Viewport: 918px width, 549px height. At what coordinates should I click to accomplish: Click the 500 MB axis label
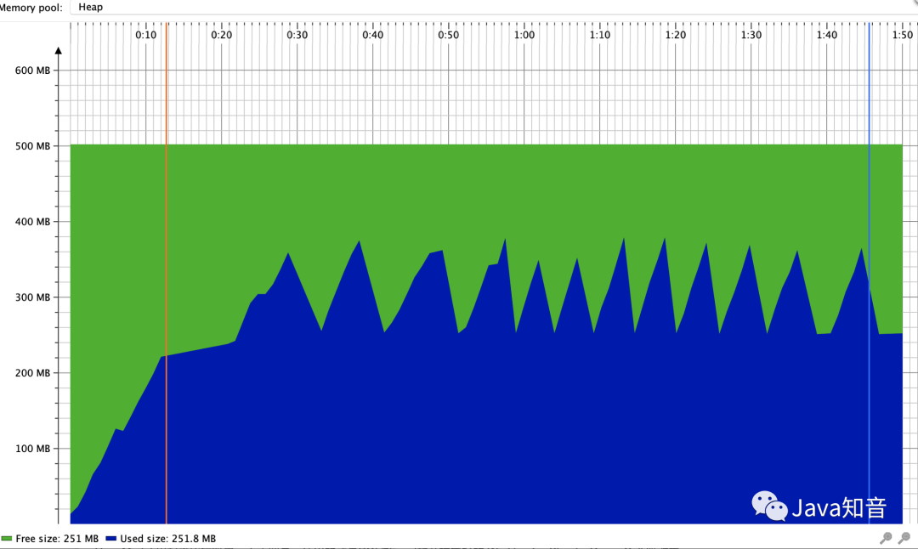pyautogui.click(x=32, y=145)
